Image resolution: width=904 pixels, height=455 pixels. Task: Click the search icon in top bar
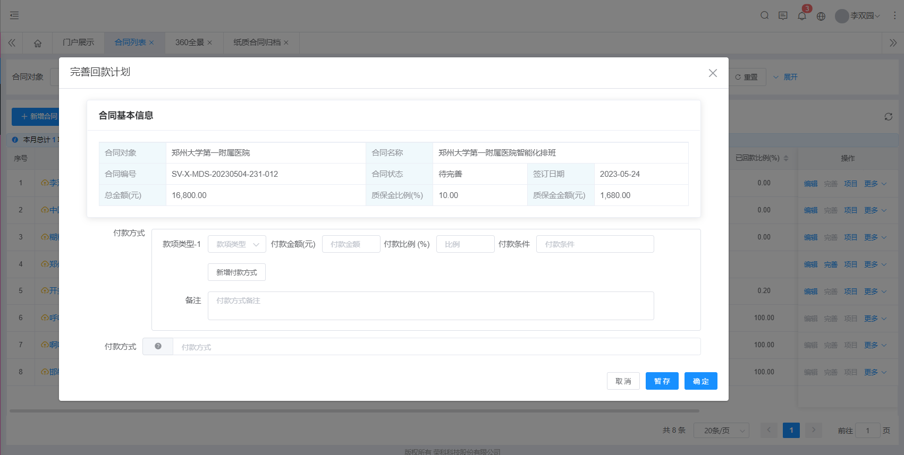(764, 15)
